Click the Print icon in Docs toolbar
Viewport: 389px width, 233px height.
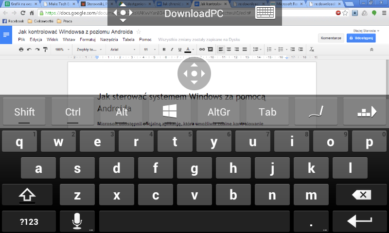coord(21,50)
